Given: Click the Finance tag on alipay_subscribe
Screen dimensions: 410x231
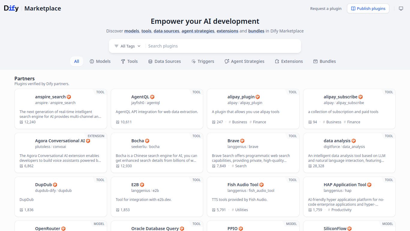Looking at the screenshot, I should [x=352, y=122].
